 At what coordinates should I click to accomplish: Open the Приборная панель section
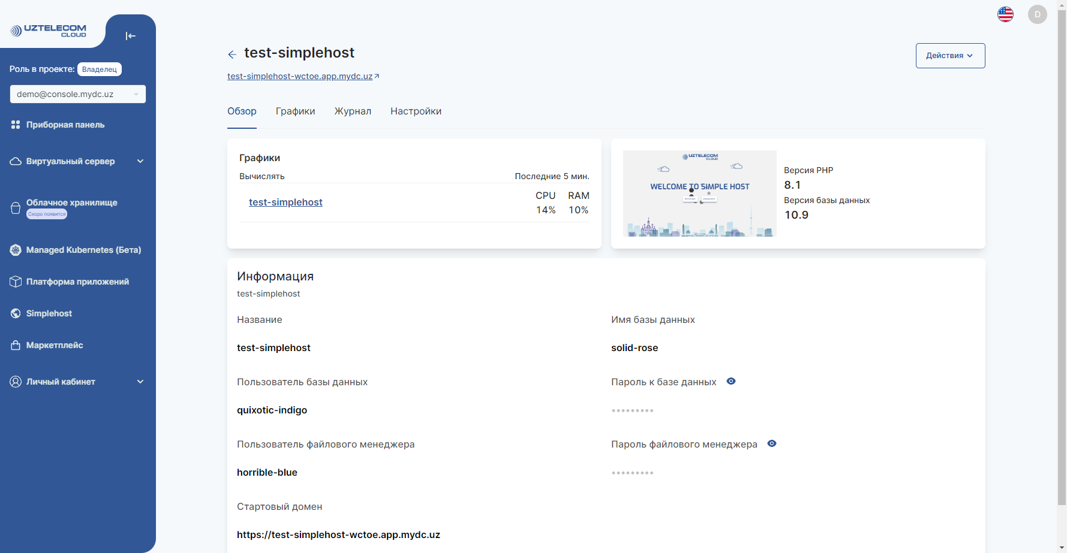66,125
